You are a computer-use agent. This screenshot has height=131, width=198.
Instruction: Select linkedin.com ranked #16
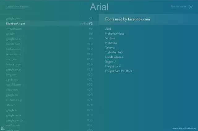click(49, 64)
